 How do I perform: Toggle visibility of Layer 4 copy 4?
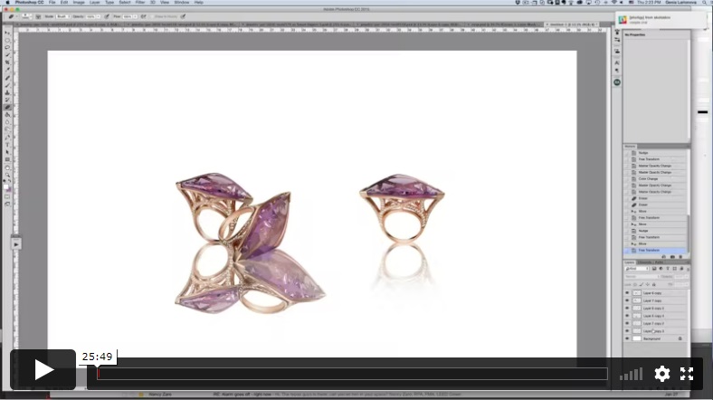click(628, 316)
